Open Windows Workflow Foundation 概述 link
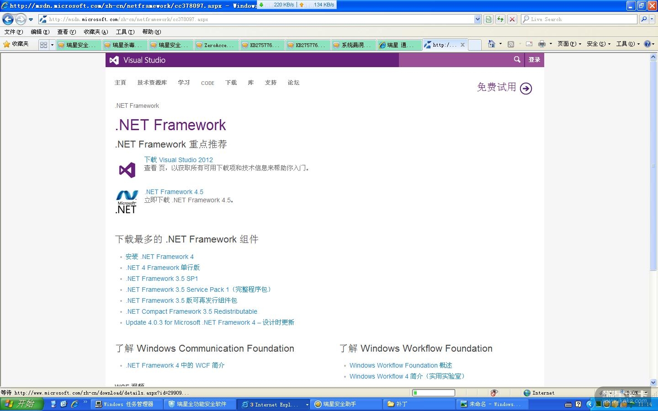The image size is (658, 411). (401, 365)
